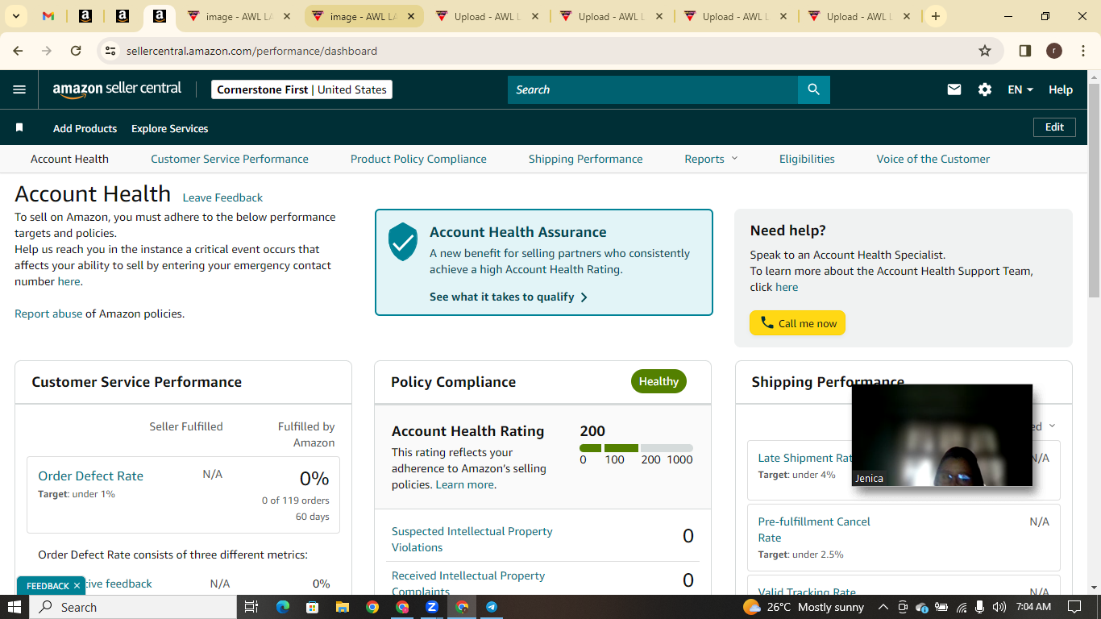Switch to the Gmail pinned tab
This screenshot has width=1101, height=619.
48,16
